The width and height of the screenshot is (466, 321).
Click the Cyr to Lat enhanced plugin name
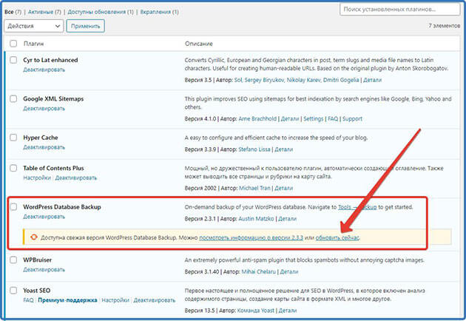tap(50, 60)
